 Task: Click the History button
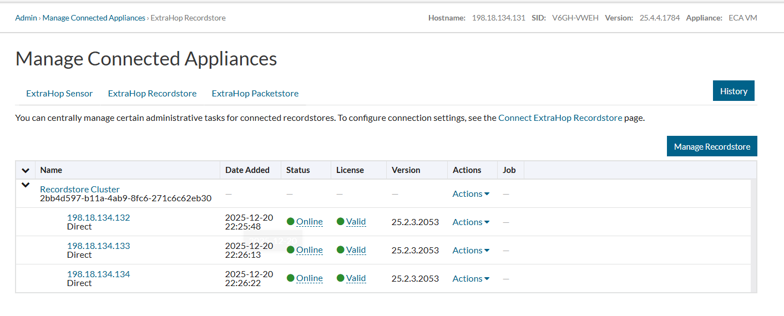(x=734, y=91)
